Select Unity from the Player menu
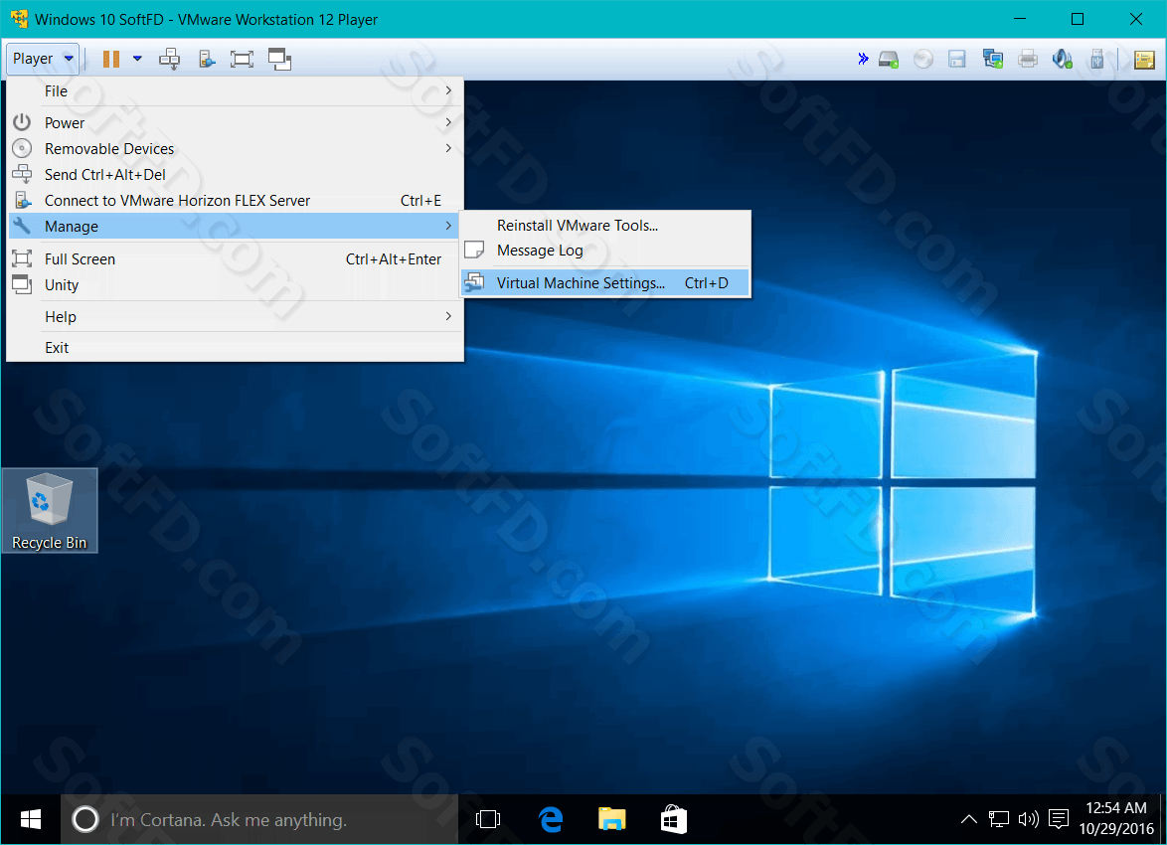Screen dimensions: 1167x845 click(x=236, y=285)
